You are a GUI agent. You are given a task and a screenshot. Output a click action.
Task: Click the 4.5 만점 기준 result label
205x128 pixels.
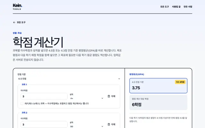138,82
